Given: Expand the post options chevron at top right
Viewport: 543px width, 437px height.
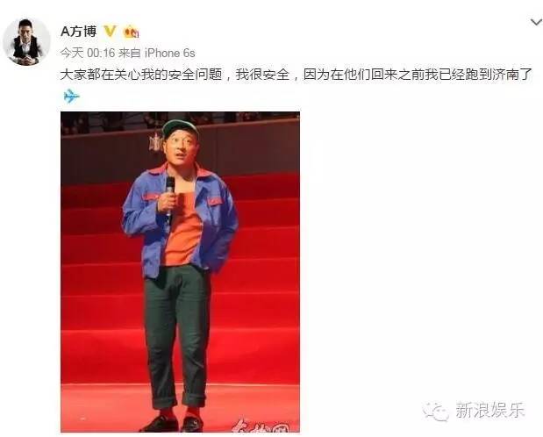Looking at the screenshot, I should tap(536, 22).
